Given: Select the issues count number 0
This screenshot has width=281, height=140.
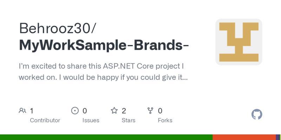Looking at the screenshot, I should (x=85, y=111).
